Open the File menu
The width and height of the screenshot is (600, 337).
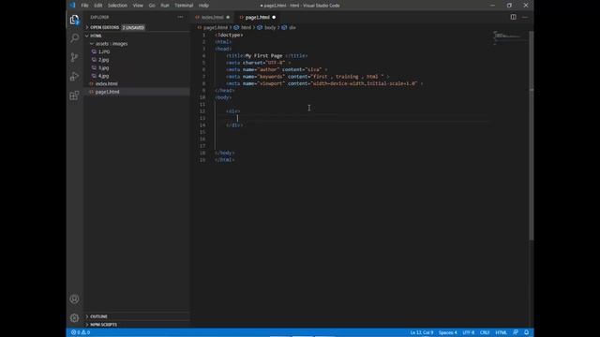click(x=84, y=6)
